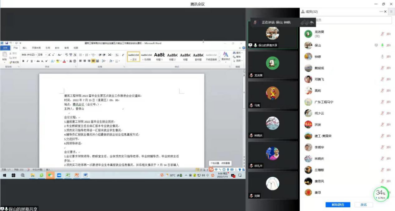
Task: Open the 插入 Insert ribbon tab
Action: click(x=24, y=48)
